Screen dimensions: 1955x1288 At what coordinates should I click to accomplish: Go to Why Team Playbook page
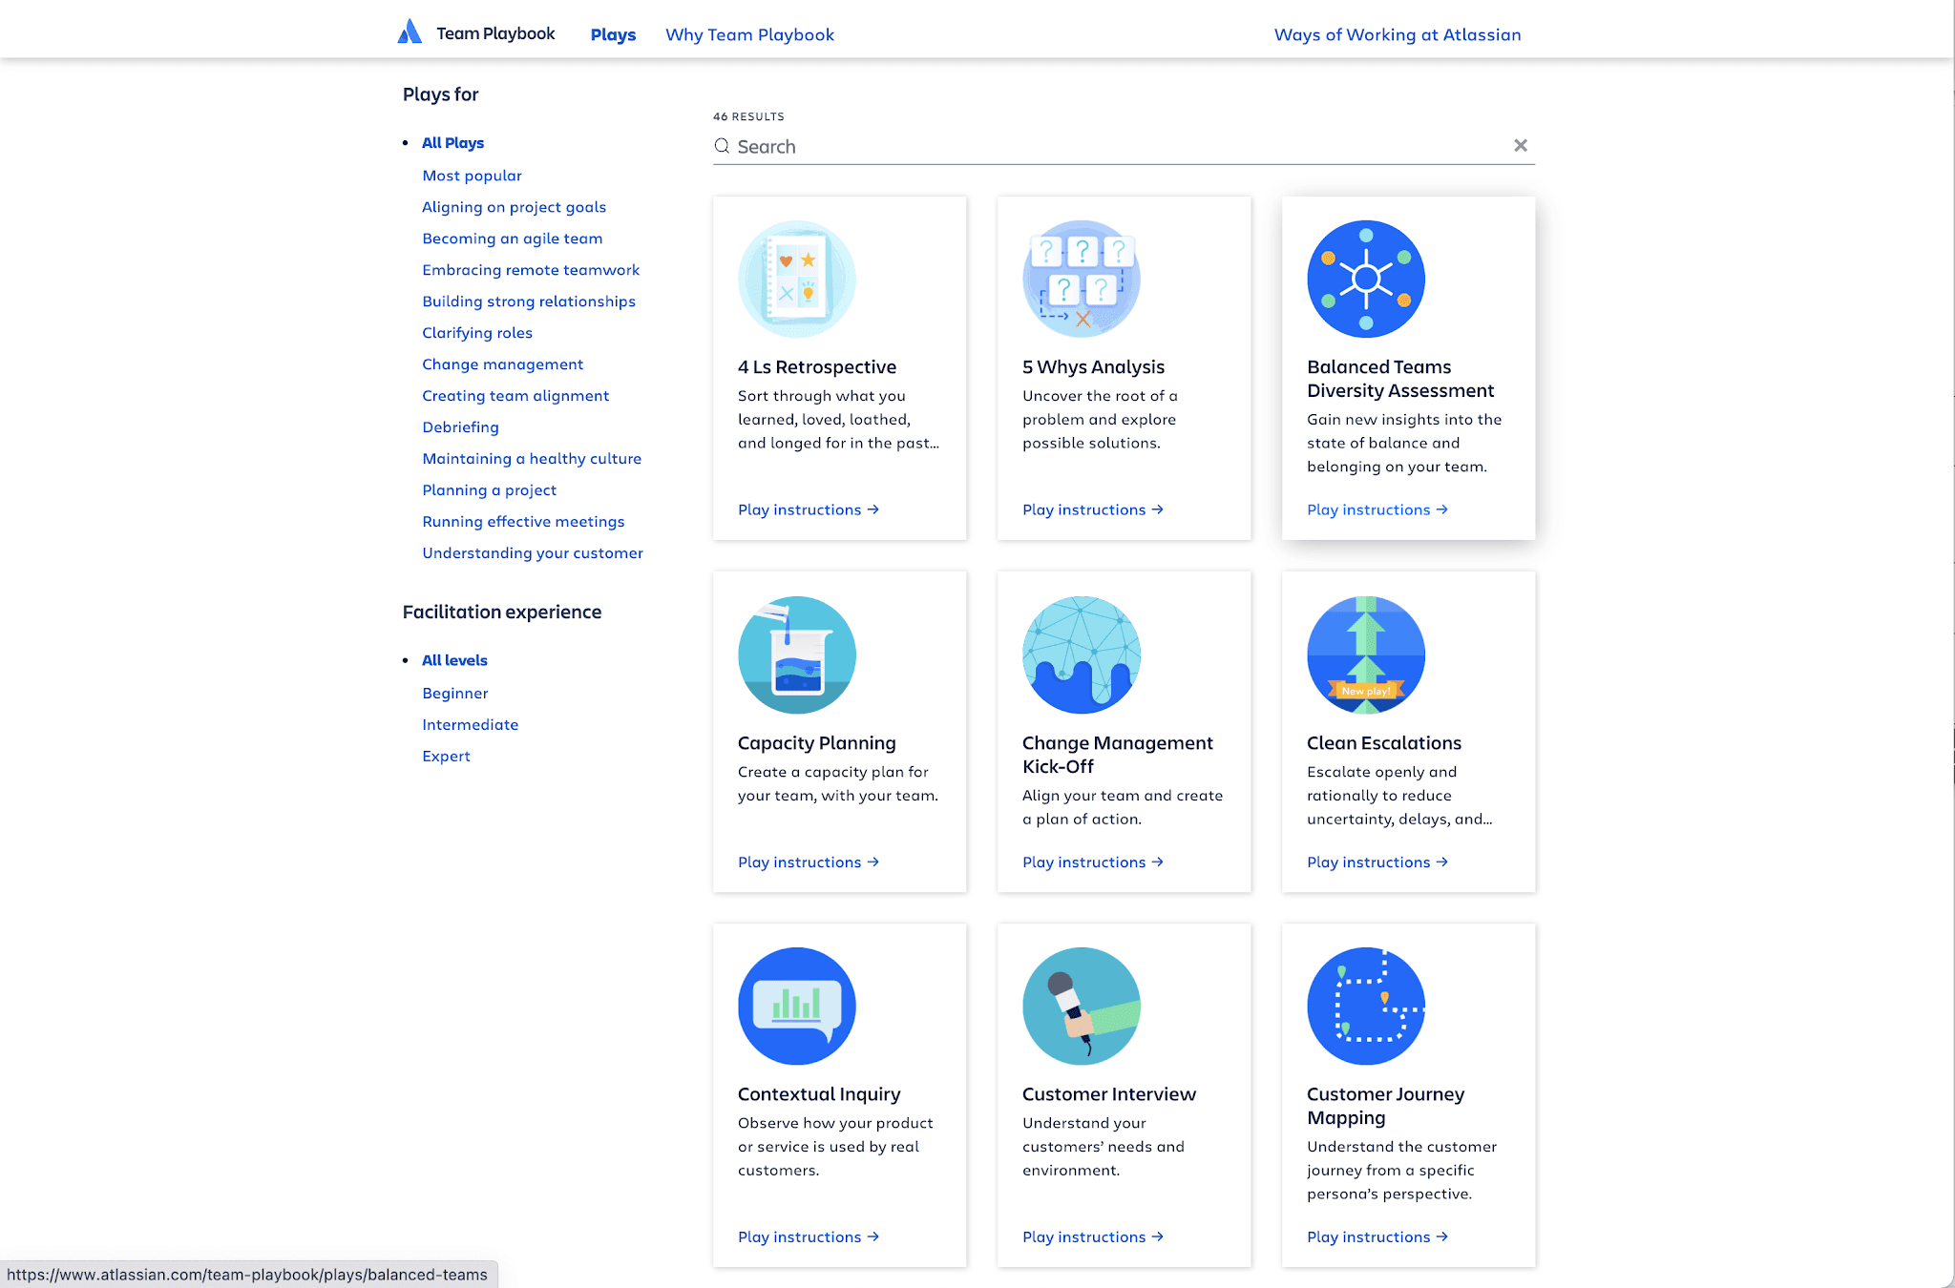pos(749,34)
